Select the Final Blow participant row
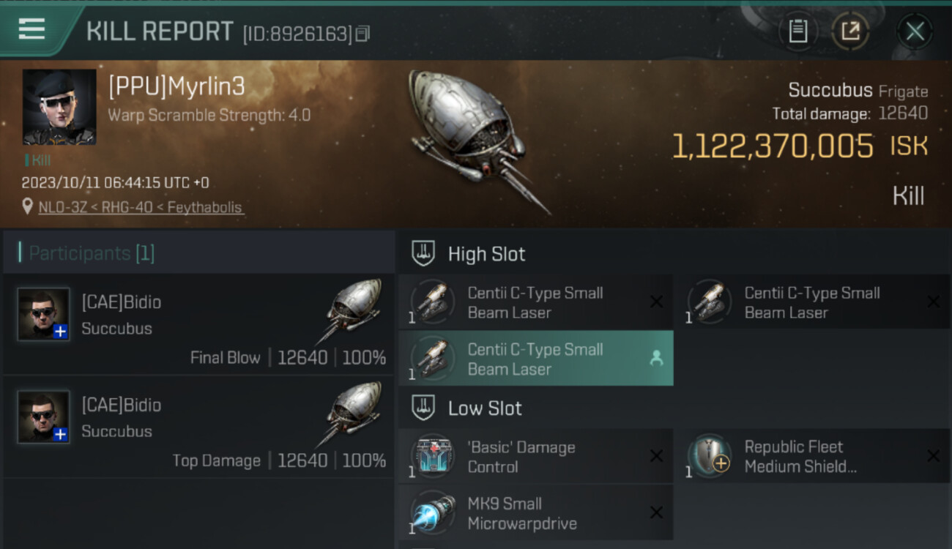The height and width of the screenshot is (549, 952). pos(198,324)
